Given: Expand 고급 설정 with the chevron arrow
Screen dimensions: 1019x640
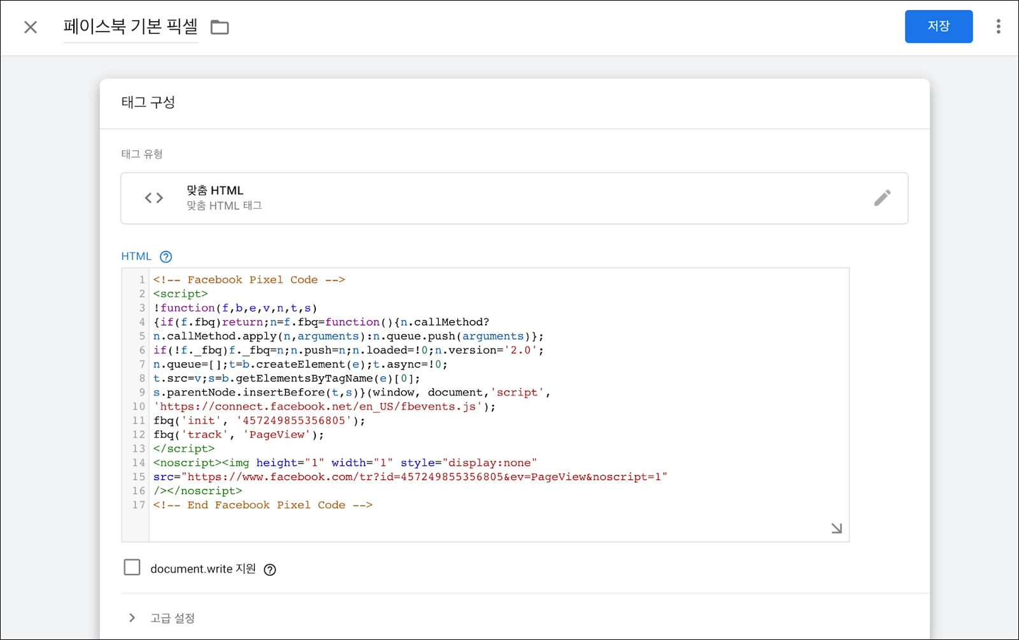Looking at the screenshot, I should 132,618.
